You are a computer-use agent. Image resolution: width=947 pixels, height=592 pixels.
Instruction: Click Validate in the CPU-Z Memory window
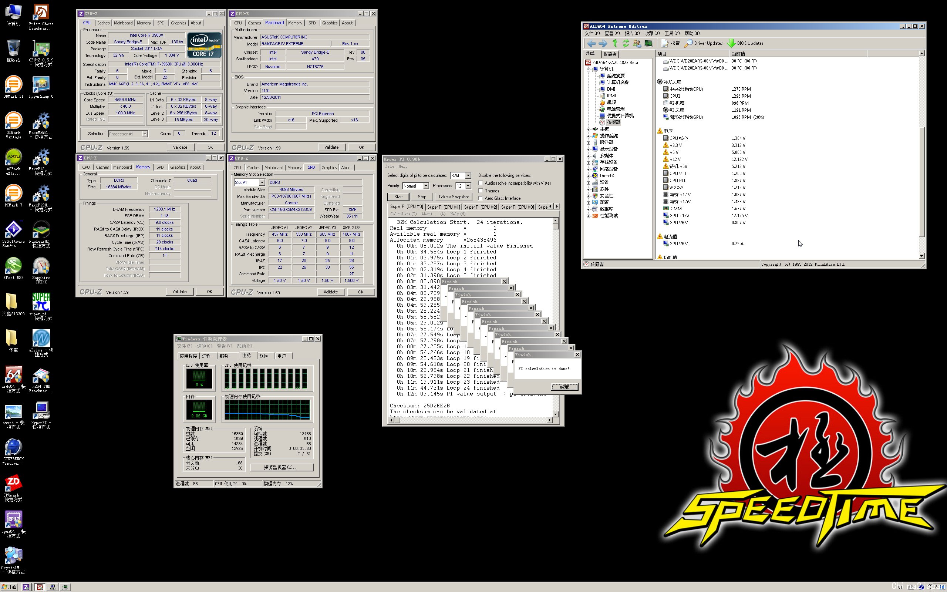pos(179,292)
